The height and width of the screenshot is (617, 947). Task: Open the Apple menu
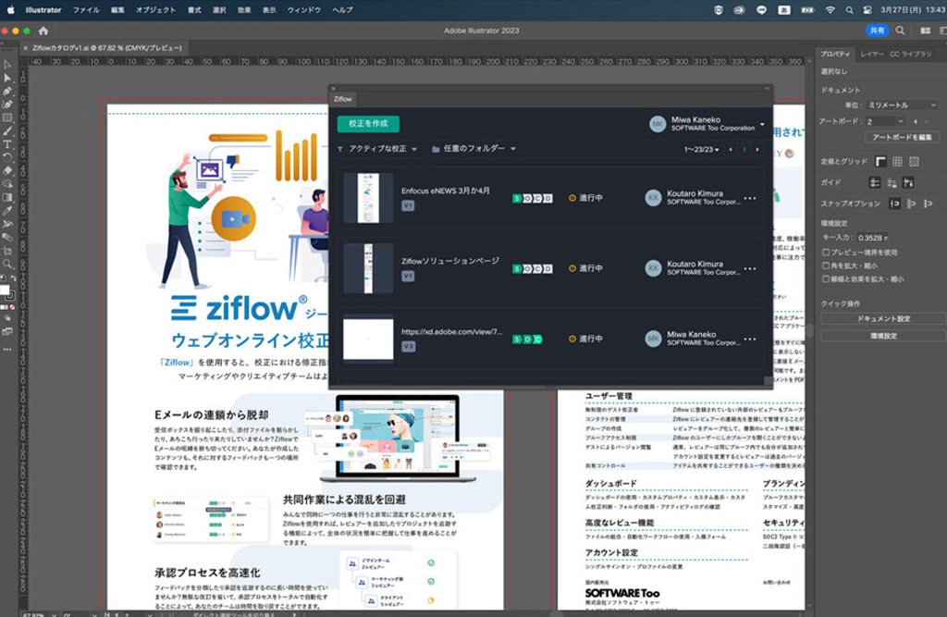coord(11,9)
